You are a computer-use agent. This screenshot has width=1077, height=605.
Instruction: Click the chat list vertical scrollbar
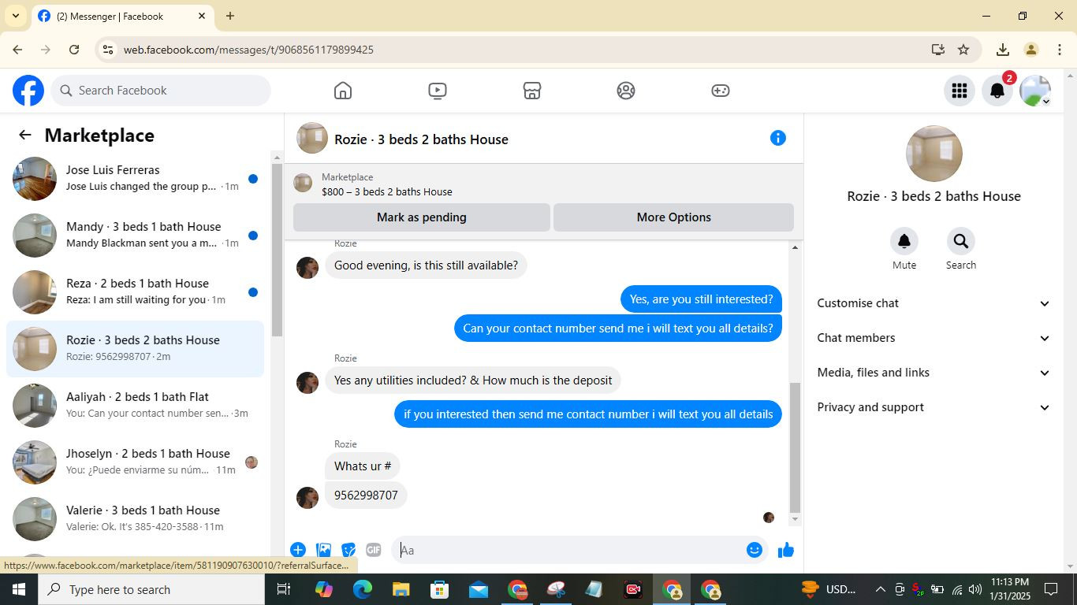point(277,251)
